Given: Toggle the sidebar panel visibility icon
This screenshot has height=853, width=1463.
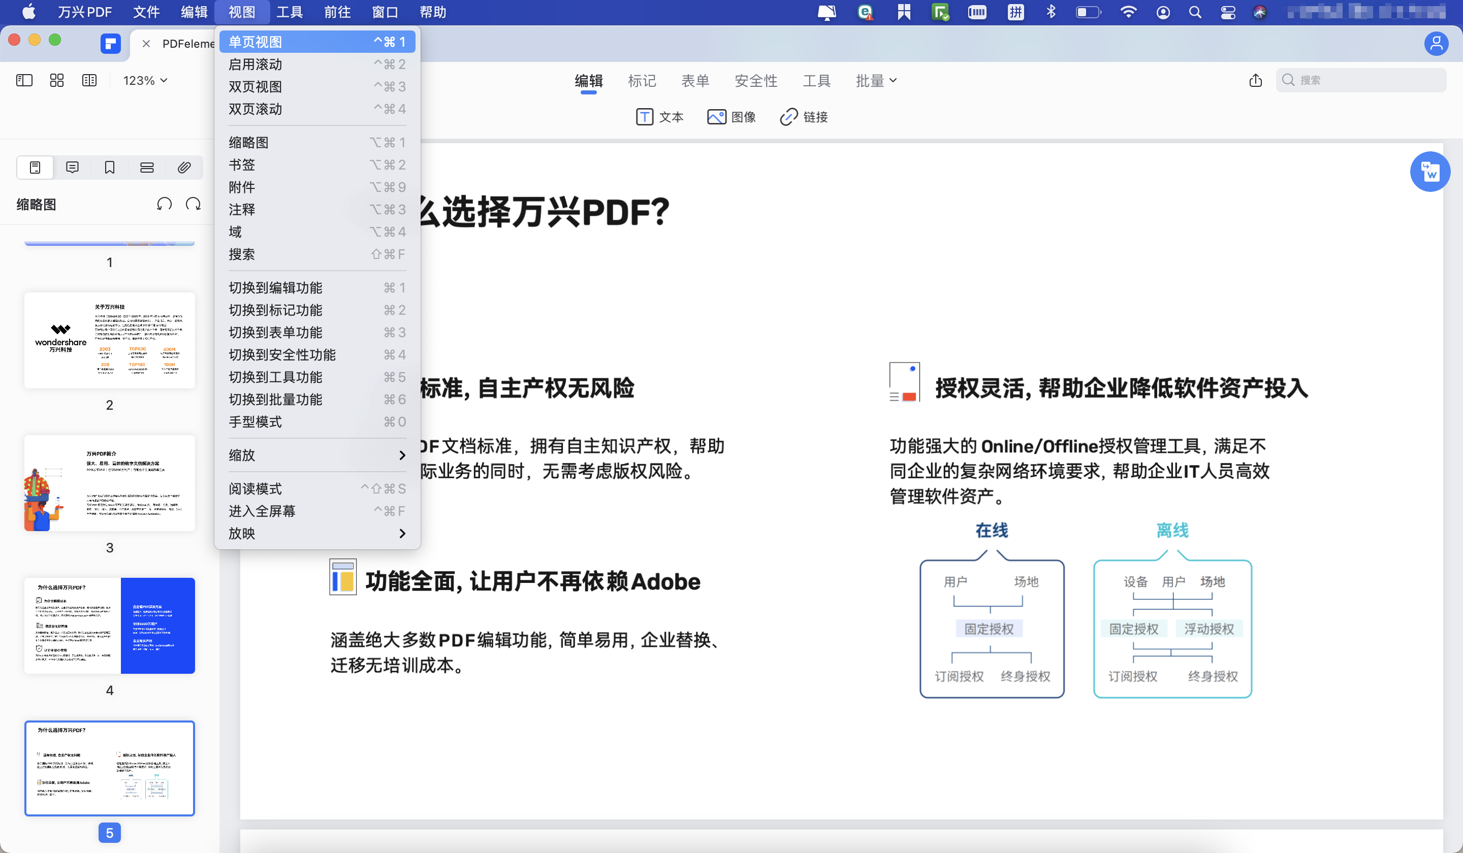Looking at the screenshot, I should [24, 80].
